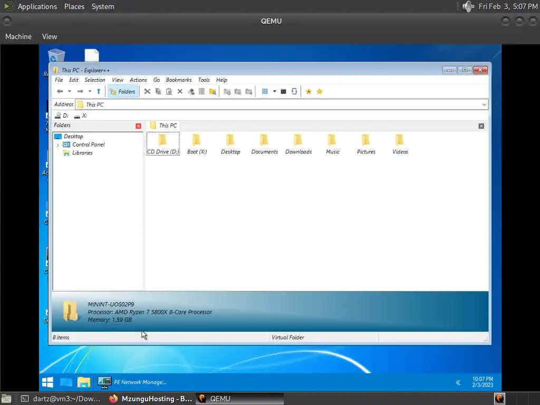Organize bookmarks with second star icon
This screenshot has height=405, width=540.
click(320, 92)
